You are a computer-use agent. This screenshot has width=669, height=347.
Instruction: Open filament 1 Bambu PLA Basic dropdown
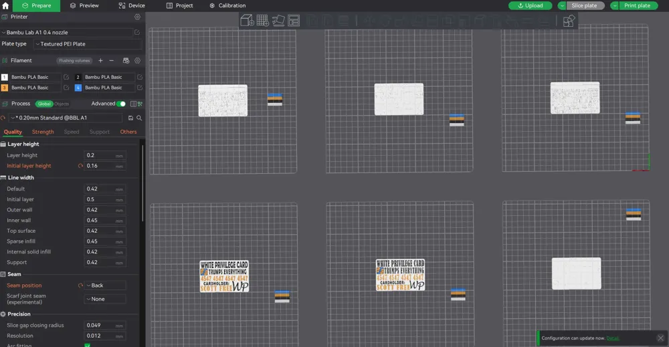[x=35, y=77]
